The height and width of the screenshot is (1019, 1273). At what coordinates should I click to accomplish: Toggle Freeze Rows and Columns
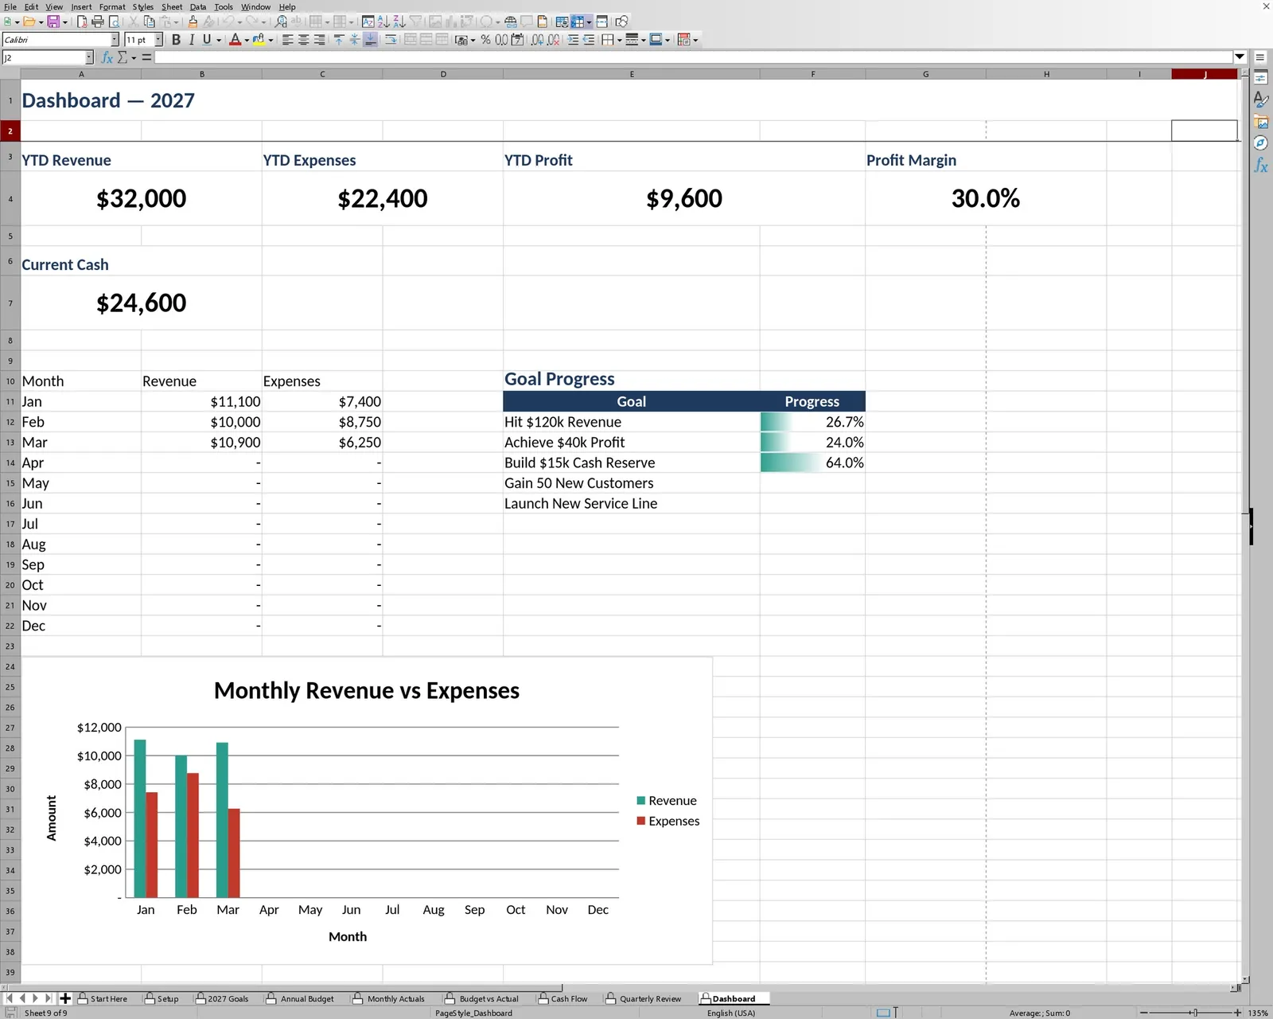pyautogui.click(x=578, y=21)
